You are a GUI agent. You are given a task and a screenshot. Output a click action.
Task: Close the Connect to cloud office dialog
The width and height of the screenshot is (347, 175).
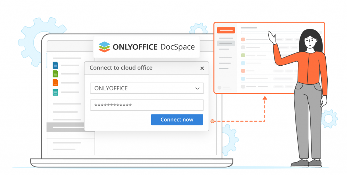pos(202,68)
